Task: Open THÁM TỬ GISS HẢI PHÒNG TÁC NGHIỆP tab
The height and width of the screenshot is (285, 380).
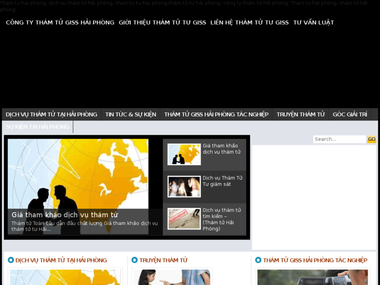Action: pos(216,115)
